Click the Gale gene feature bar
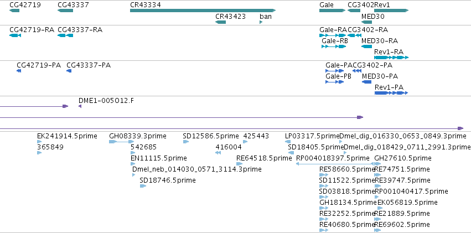Viewport: 471px width, 233px height. coord(332,11)
